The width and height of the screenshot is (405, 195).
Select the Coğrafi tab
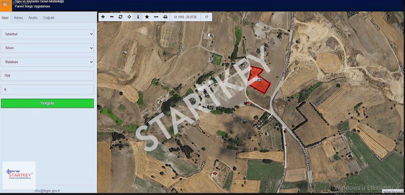coord(49,18)
